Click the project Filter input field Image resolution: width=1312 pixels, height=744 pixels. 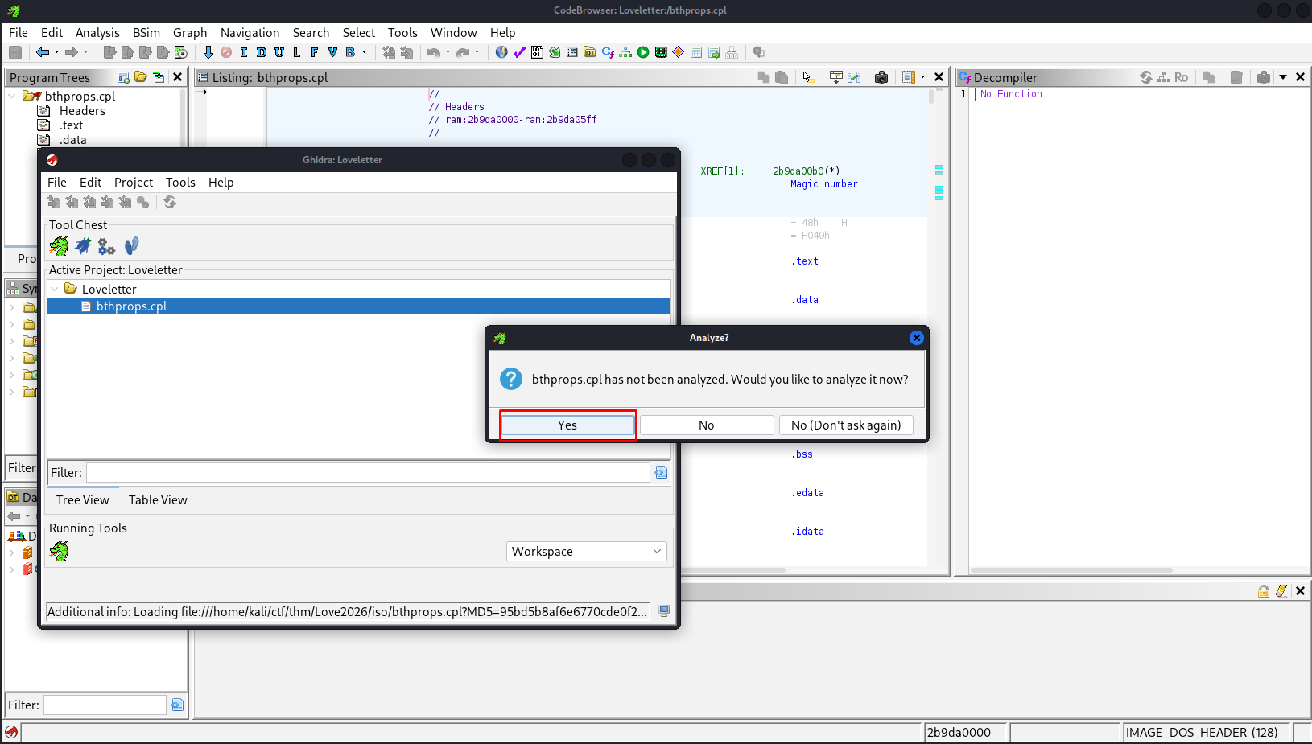367,472
